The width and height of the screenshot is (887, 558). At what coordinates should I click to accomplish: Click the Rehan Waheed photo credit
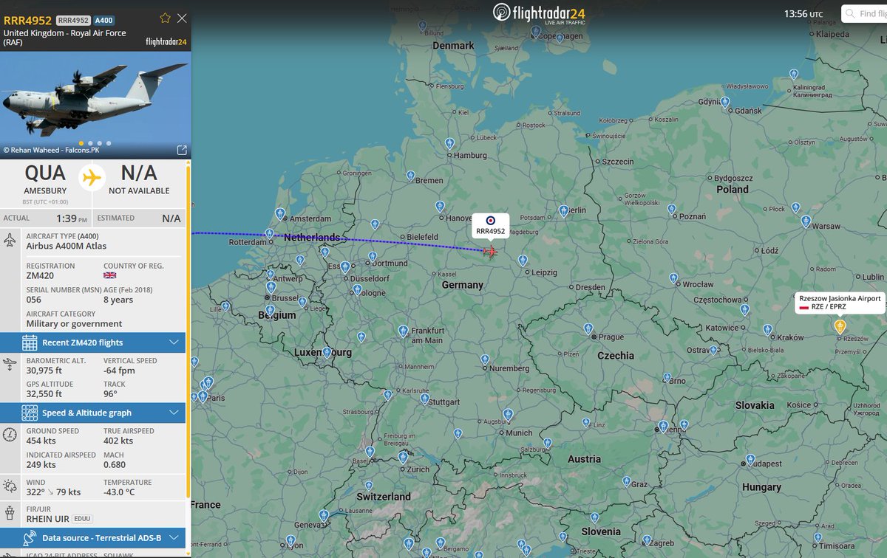pyautogui.click(x=51, y=150)
